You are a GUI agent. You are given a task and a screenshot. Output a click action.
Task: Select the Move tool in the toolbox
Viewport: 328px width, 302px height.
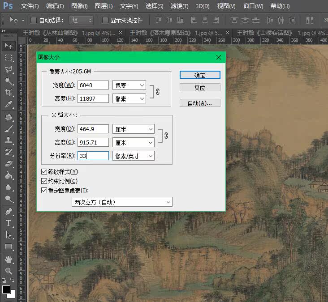point(9,46)
